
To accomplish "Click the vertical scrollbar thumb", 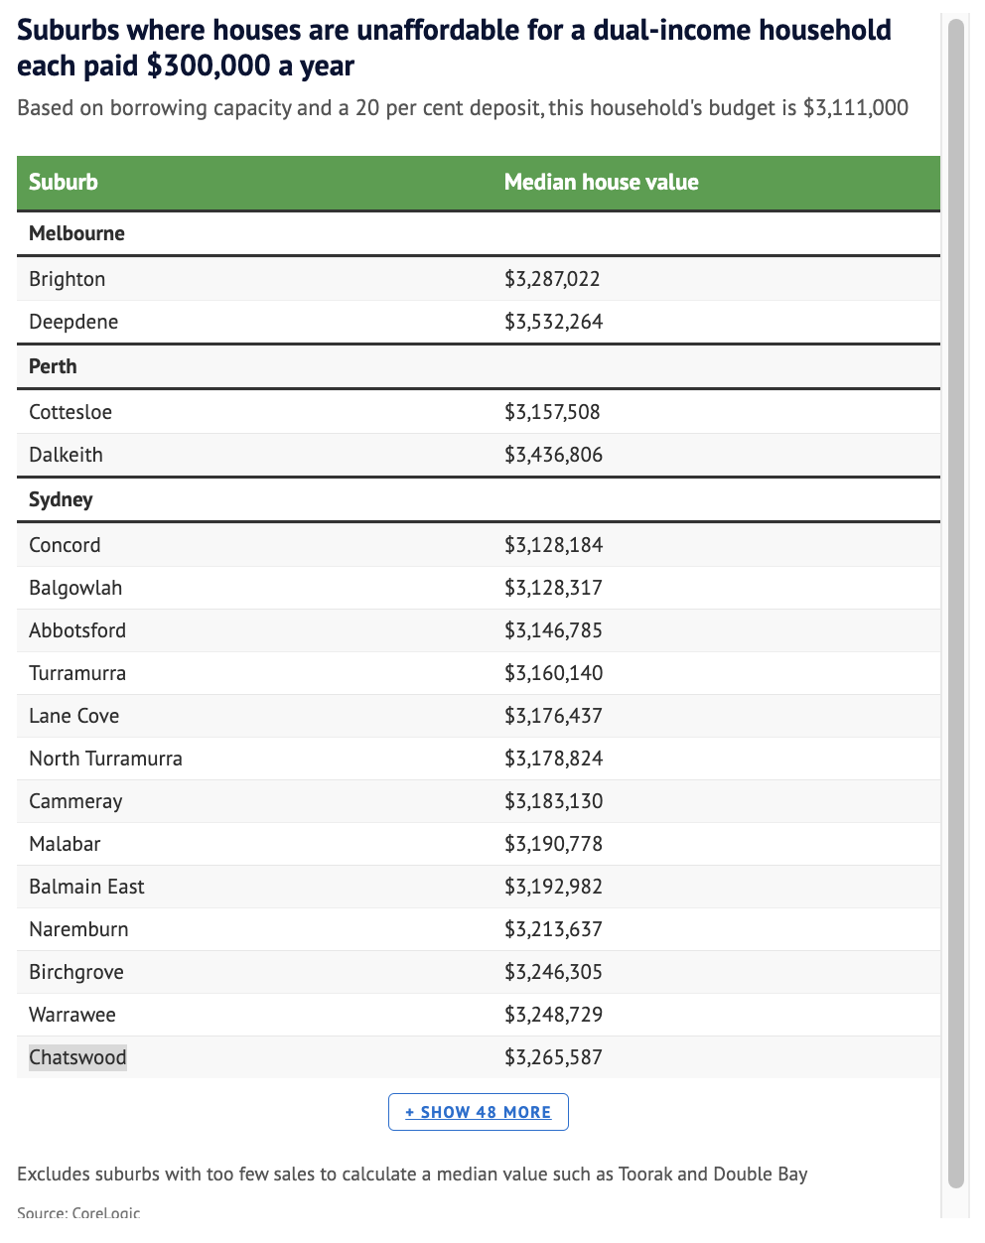I will pos(956,596).
